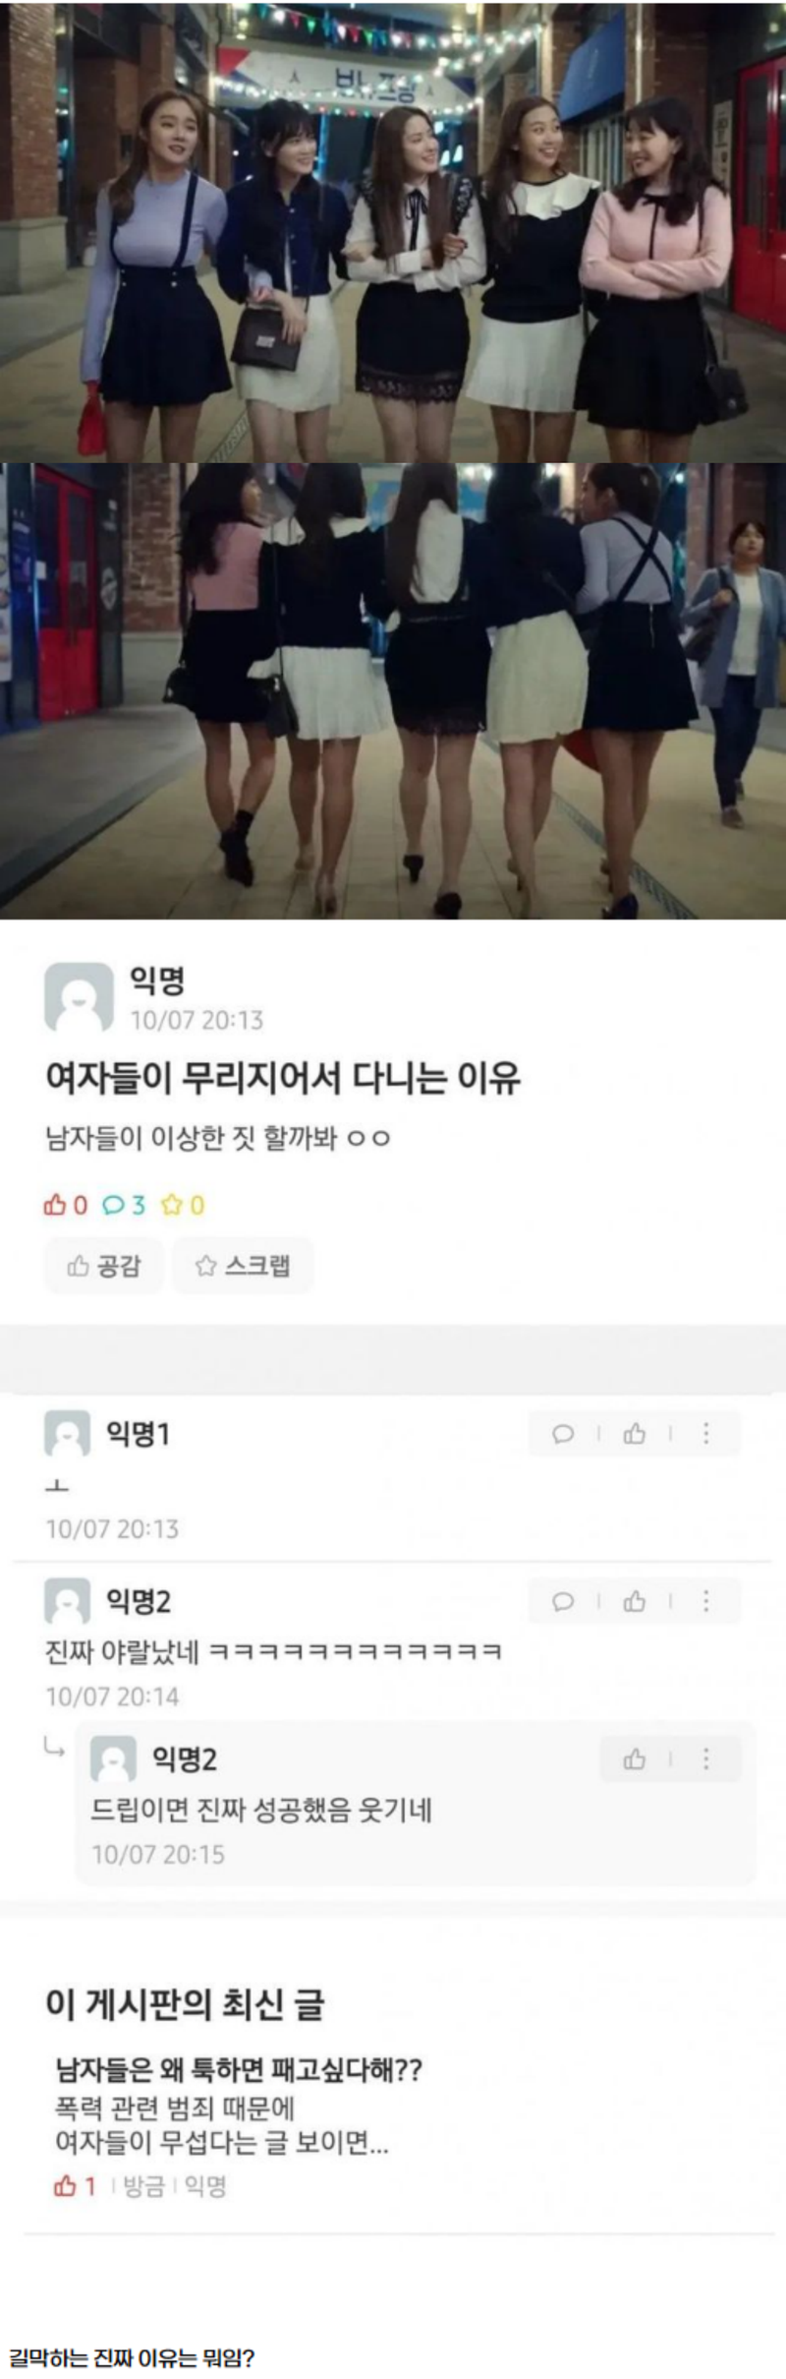786x2379 pixels.
Task: Click the comment count bubble showing 3
Action: coord(124,1205)
